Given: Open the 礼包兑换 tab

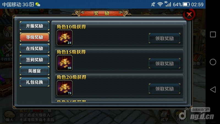Looking at the screenshot, I should [35, 82].
